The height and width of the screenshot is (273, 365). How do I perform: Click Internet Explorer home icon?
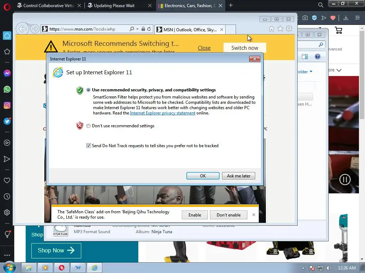271,28
